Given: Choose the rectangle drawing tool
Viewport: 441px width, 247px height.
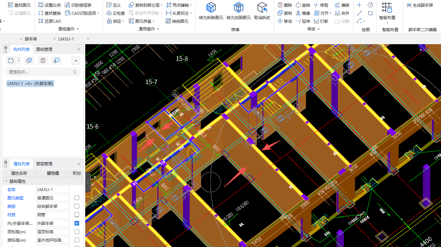Looking at the screenshot, I should (370, 13).
